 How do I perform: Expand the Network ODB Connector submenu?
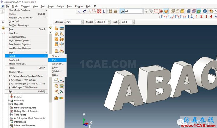[x=46, y=18]
